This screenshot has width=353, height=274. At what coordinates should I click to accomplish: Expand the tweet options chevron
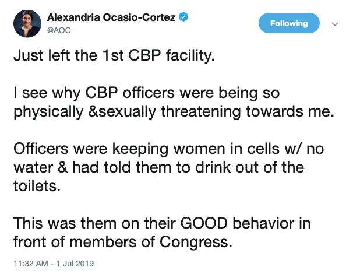click(x=335, y=24)
